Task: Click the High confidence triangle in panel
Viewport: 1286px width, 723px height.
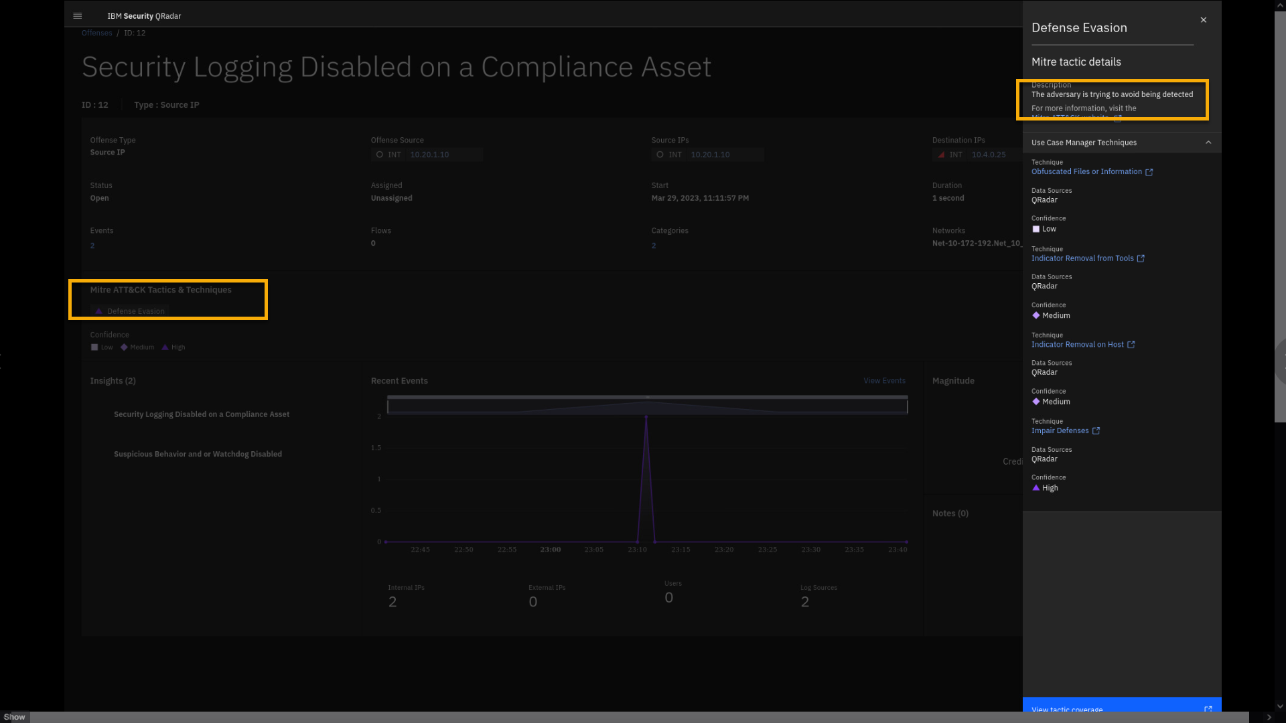Action: click(x=1036, y=488)
